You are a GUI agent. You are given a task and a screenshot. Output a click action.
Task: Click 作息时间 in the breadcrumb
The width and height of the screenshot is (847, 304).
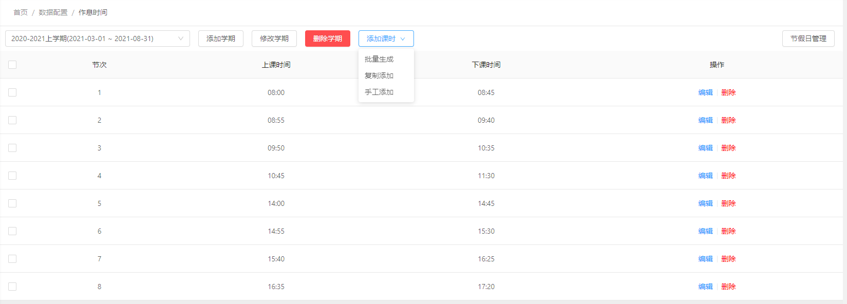coord(93,12)
